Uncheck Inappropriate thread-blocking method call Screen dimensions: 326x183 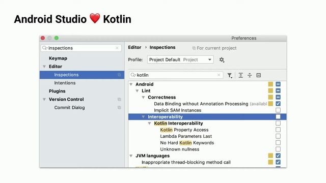click(278, 162)
